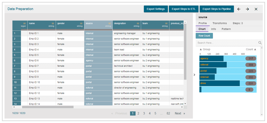Click the row count 1639/ 1639

(x=19, y=113)
